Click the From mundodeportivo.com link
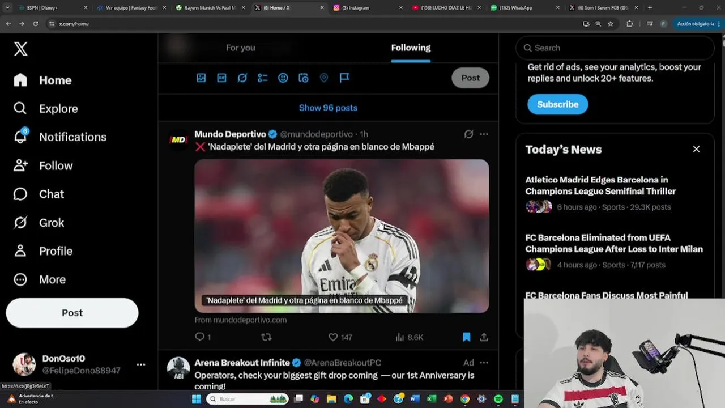This screenshot has width=725, height=408. click(x=240, y=320)
